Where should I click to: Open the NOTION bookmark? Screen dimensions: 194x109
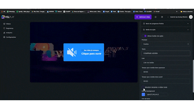50,12
